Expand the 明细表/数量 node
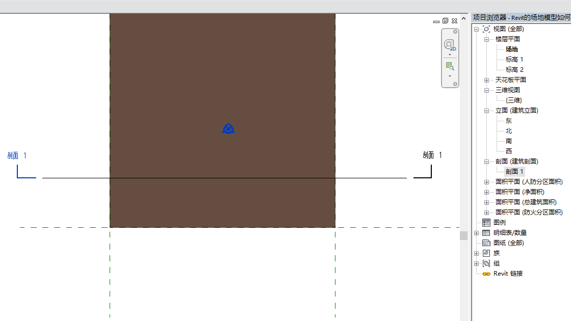Screen dimensions: 571x321 476,233
